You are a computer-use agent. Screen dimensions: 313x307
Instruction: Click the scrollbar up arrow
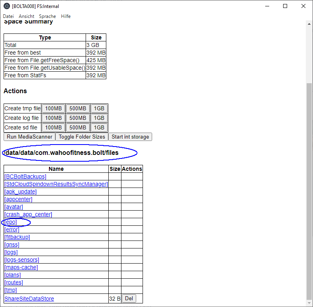[x=309, y=24]
